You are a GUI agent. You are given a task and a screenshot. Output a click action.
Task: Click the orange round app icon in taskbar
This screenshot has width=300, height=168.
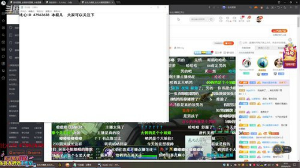click(x=67, y=165)
